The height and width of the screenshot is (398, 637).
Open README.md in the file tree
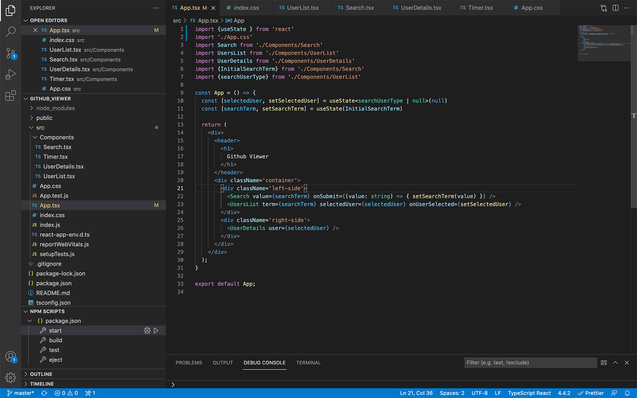(x=94, y=293)
